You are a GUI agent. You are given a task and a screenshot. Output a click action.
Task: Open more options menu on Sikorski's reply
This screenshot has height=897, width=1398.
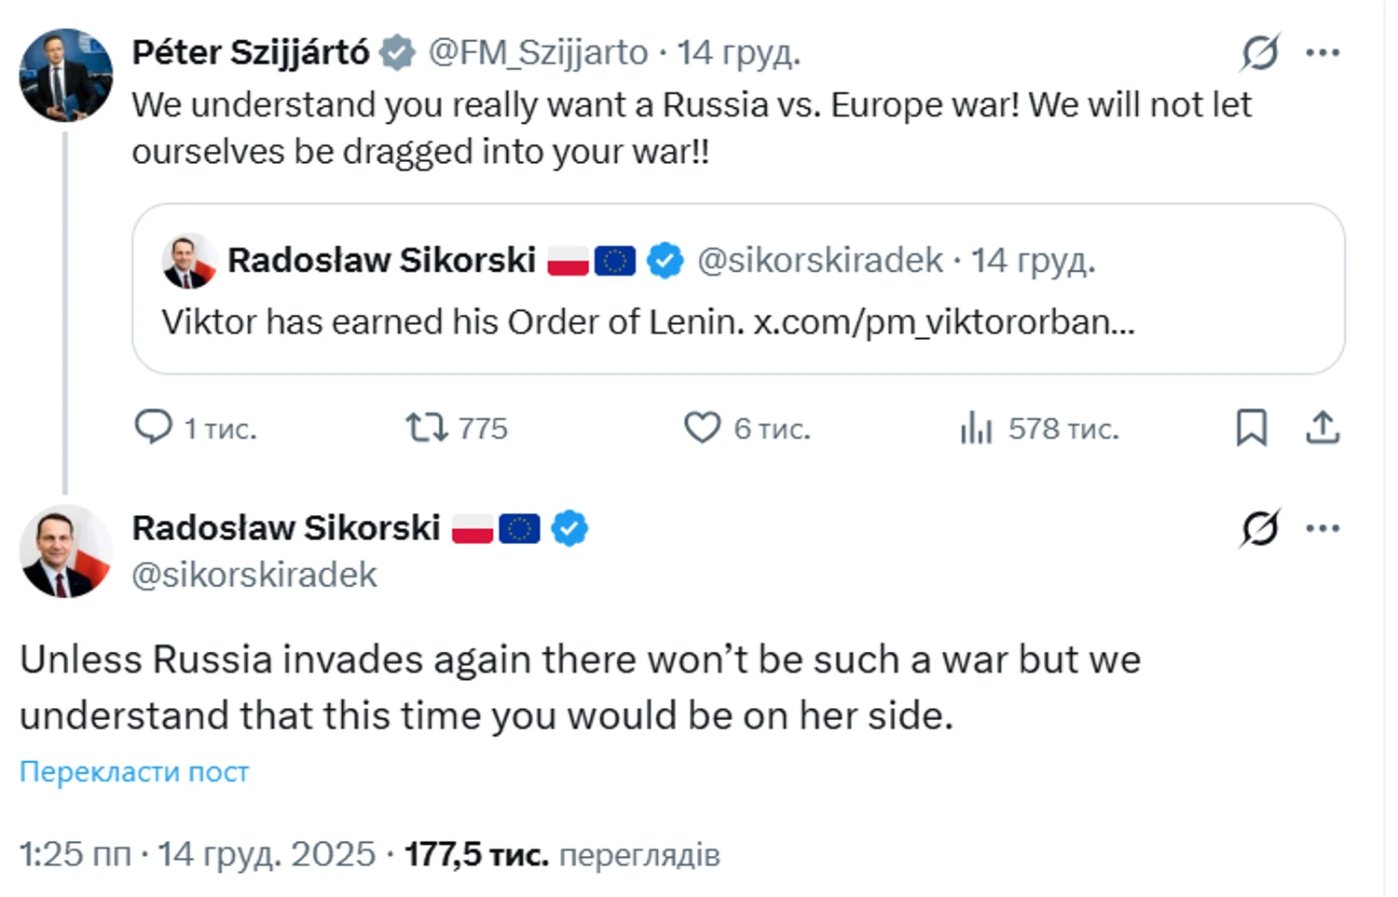(x=1323, y=528)
